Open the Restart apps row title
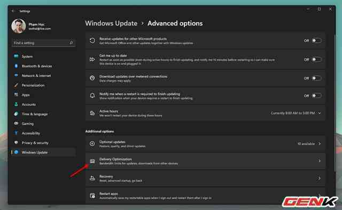This screenshot has width=342, height=210. (108, 193)
